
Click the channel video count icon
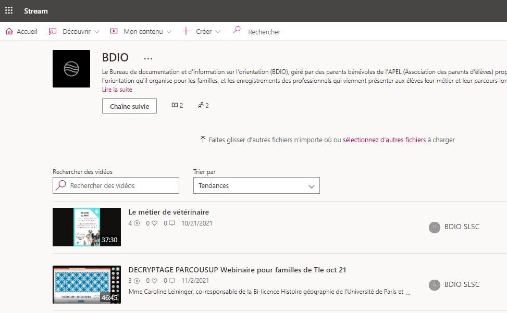tap(175, 105)
